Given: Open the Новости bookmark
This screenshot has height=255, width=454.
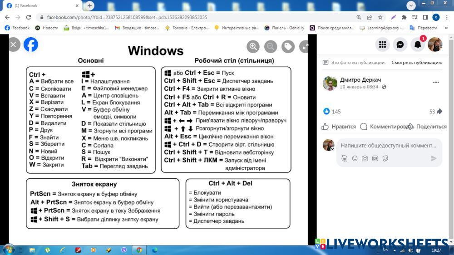Looking at the screenshot, I should point(47,28).
